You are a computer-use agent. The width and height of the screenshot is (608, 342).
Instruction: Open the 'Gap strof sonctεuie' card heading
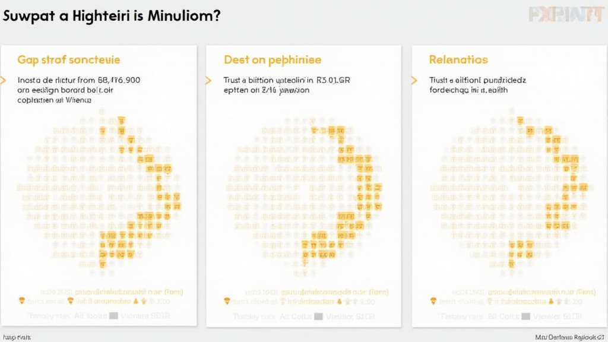click(69, 60)
